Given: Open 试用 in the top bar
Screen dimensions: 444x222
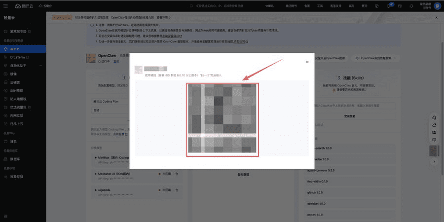Looking at the screenshot, I should click(351, 5).
